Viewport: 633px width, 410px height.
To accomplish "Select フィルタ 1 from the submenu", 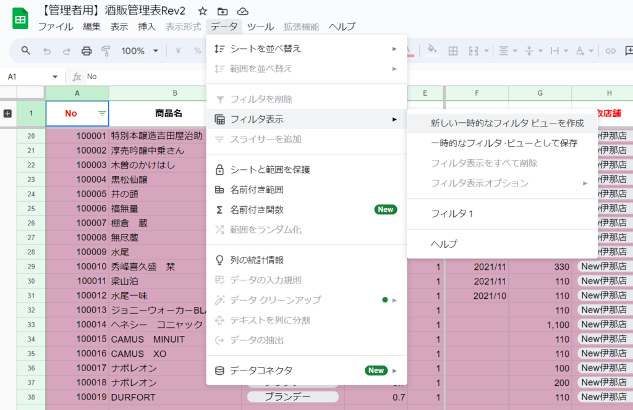I will 452,214.
